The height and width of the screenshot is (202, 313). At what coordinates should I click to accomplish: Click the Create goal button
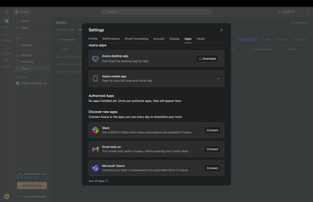[66, 39]
